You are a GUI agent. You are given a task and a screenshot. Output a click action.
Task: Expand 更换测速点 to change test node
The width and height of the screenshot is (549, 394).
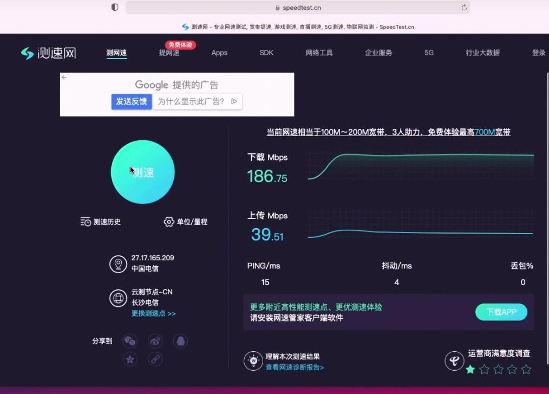click(153, 313)
